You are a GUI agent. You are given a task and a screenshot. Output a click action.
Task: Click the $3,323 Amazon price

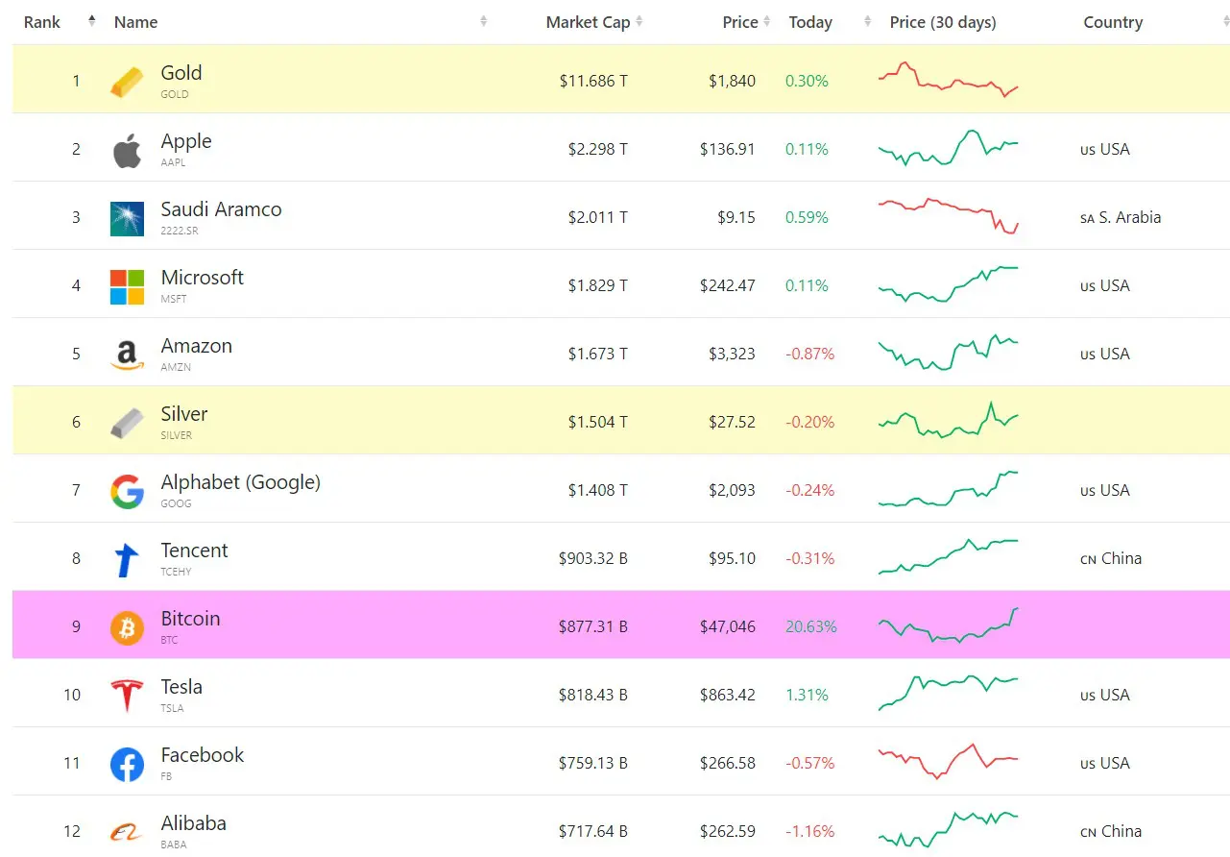coord(732,354)
